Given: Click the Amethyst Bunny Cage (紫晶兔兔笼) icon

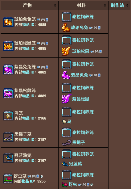Looking at the screenshot, I should pyautogui.click(x=8, y=69).
